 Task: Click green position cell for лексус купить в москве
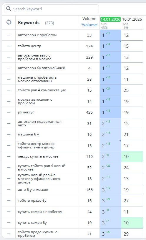pyautogui.click(x=132, y=156)
